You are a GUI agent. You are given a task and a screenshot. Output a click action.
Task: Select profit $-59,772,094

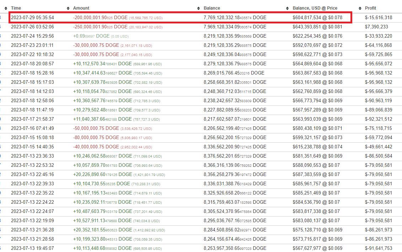tap(379, 137)
